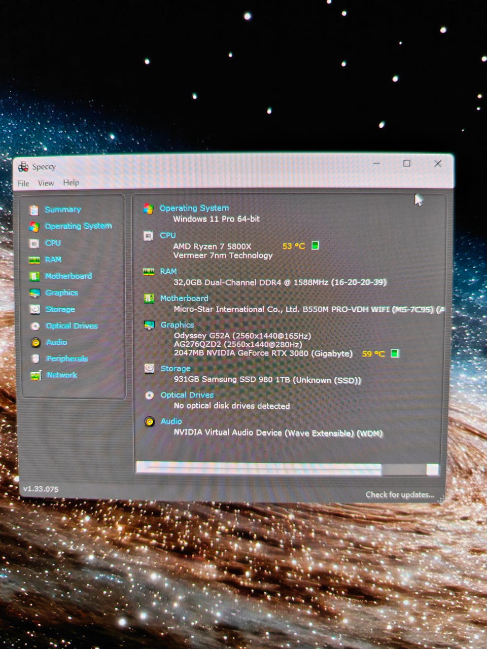This screenshot has height=649, width=487.
Task: Click the Graphics heading link in summary
Action: click(177, 324)
